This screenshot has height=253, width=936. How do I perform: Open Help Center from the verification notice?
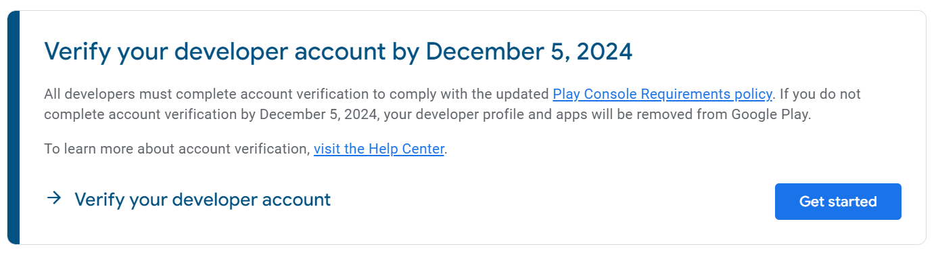[x=379, y=149]
